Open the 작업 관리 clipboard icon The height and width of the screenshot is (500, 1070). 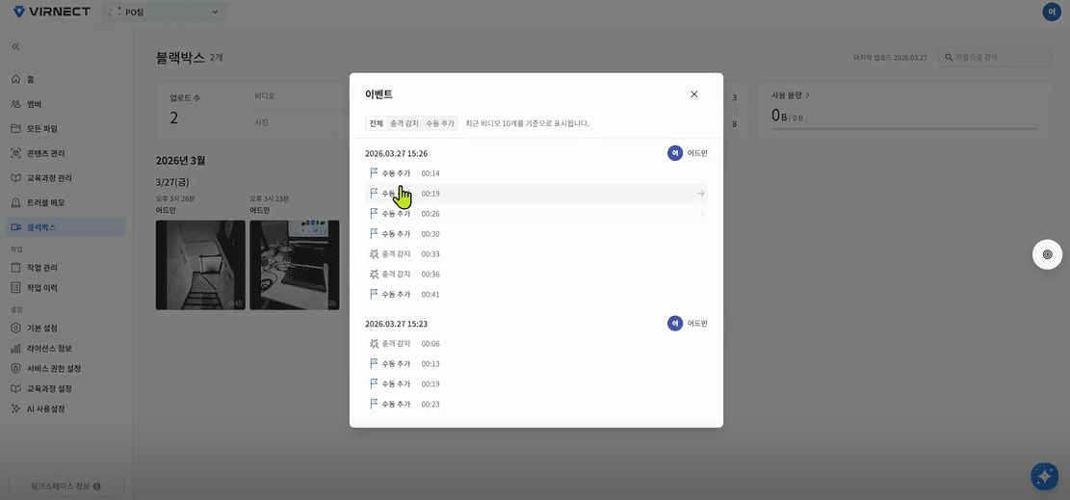15,267
